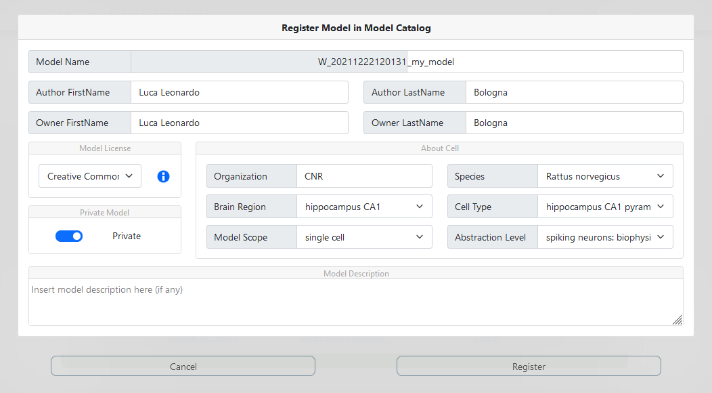Click the description resize handle

pyautogui.click(x=677, y=320)
